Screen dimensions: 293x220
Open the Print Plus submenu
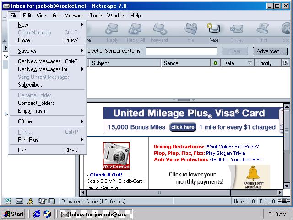(x=48, y=140)
